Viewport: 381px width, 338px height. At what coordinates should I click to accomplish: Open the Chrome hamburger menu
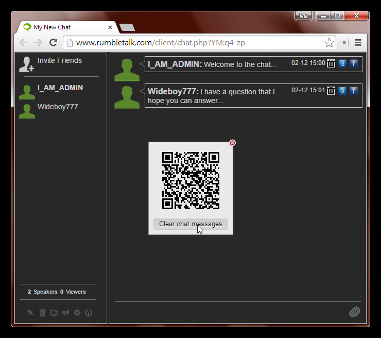(358, 43)
